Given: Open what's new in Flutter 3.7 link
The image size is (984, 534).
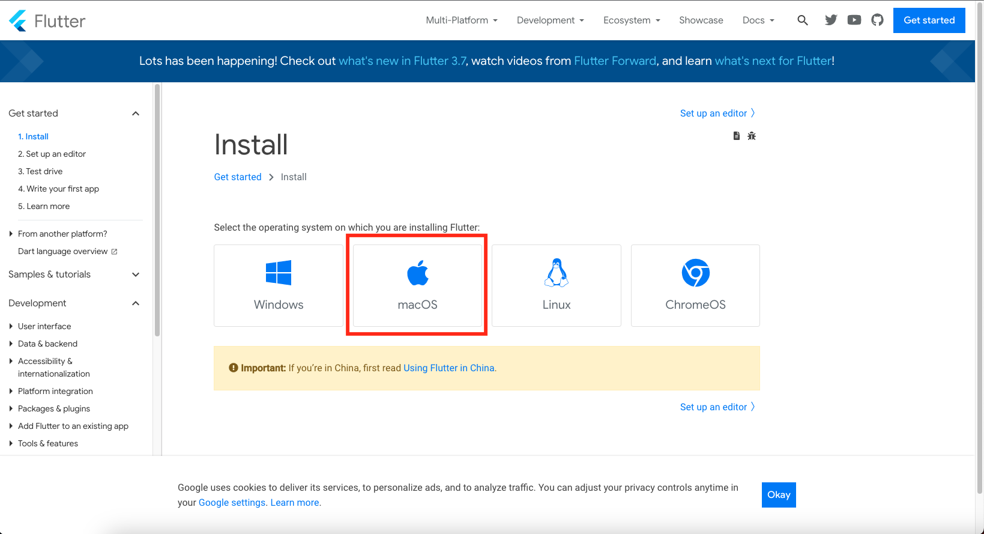Looking at the screenshot, I should coord(402,61).
